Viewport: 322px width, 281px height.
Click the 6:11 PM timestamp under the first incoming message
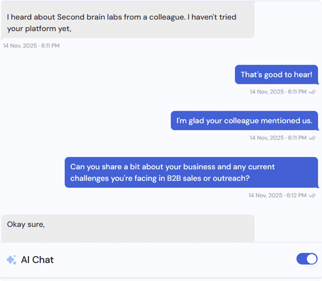tap(31, 46)
